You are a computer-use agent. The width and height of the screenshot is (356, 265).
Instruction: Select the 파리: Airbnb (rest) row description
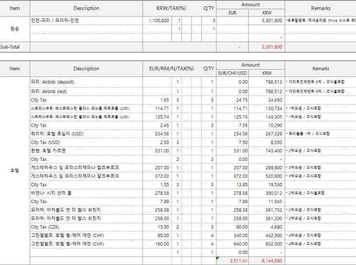point(86,91)
